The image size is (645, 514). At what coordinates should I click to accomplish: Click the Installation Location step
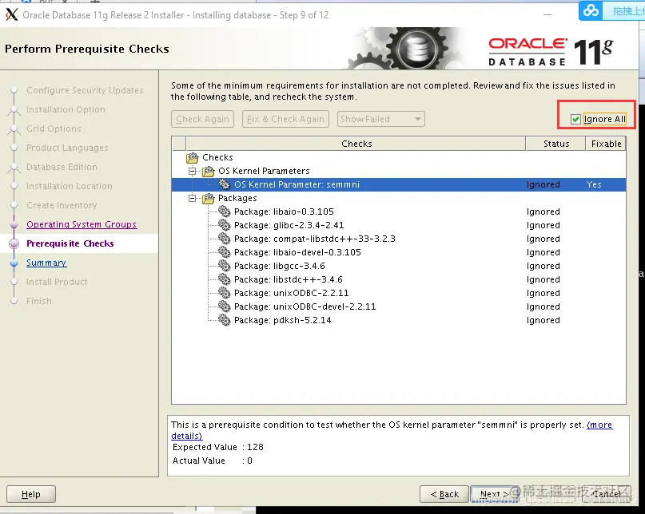tap(69, 186)
